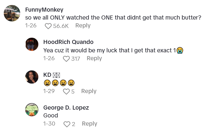
Task: Go to George D. Lopez's profile name
Action: click(x=66, y=107)
